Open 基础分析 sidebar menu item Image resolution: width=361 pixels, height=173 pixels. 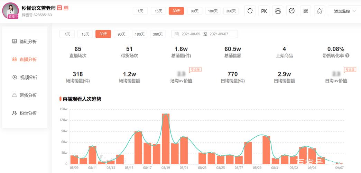click(x=25, y=42)
